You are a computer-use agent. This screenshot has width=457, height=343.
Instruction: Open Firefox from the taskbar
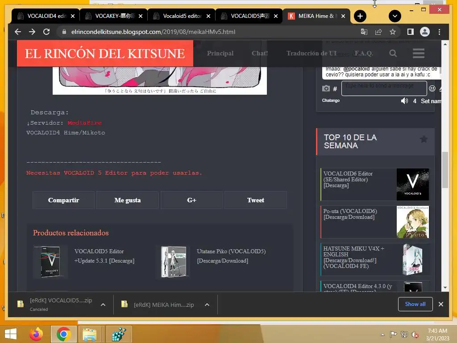coord(36,334)
